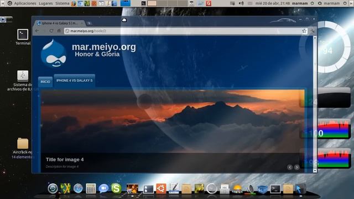Open the USB filesystem drive desktop icon
Image resolution: width=354 pixels, height=199 pixels.
(x=23, y=81)
